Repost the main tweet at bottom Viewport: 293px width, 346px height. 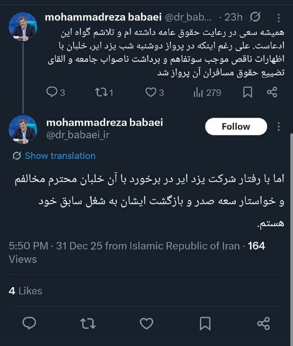coord(88,323)
